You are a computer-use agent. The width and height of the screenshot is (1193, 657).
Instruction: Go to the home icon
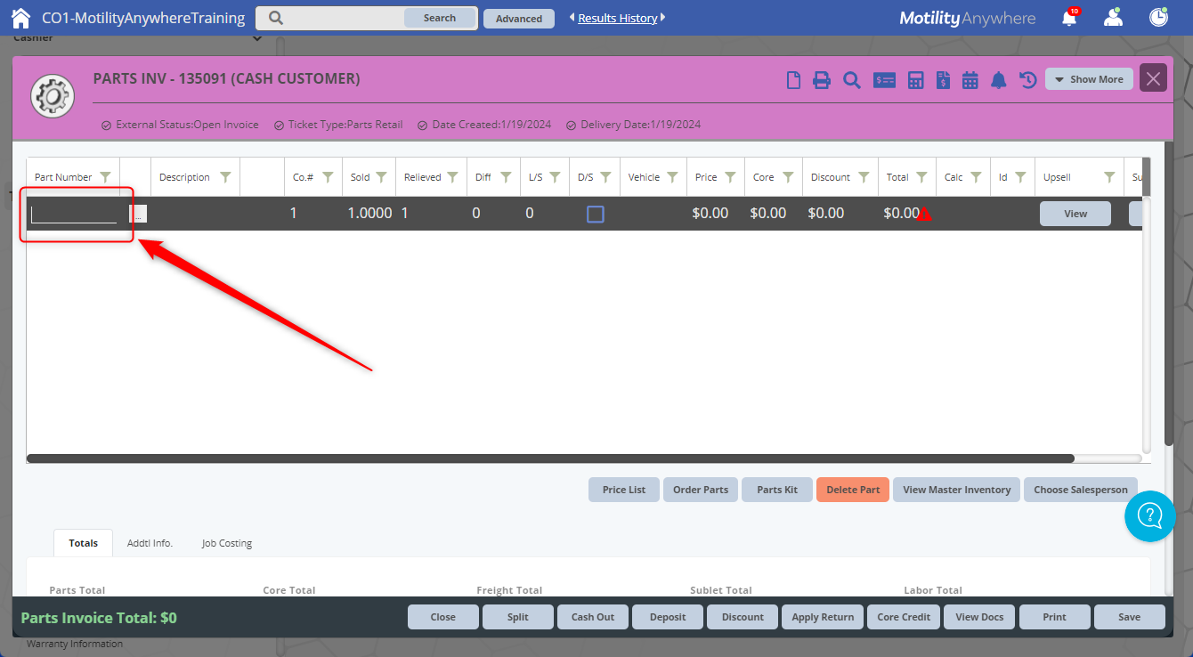click(20, 18)
